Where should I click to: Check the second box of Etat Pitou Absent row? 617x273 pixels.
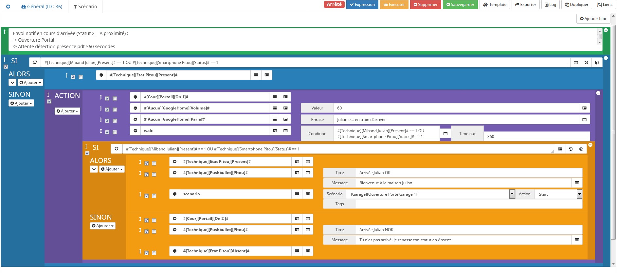[x=154, y=253]
